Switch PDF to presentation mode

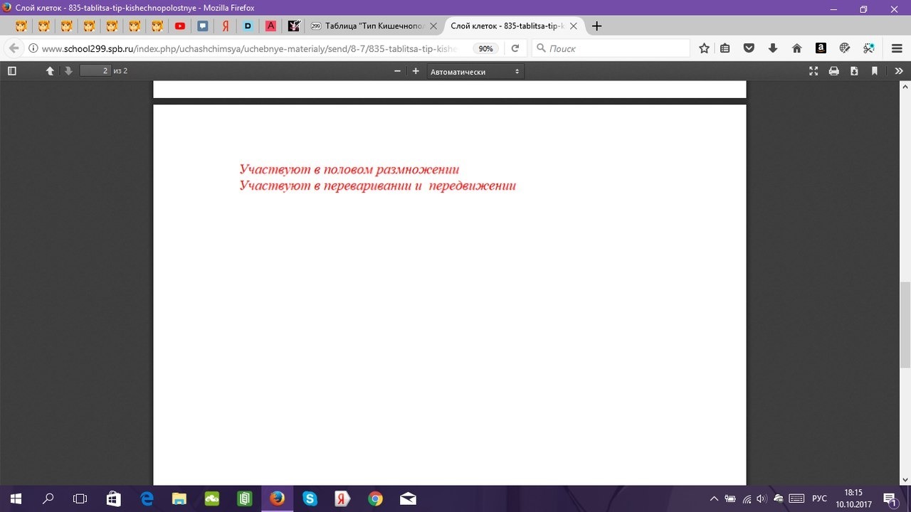[813, 71]
